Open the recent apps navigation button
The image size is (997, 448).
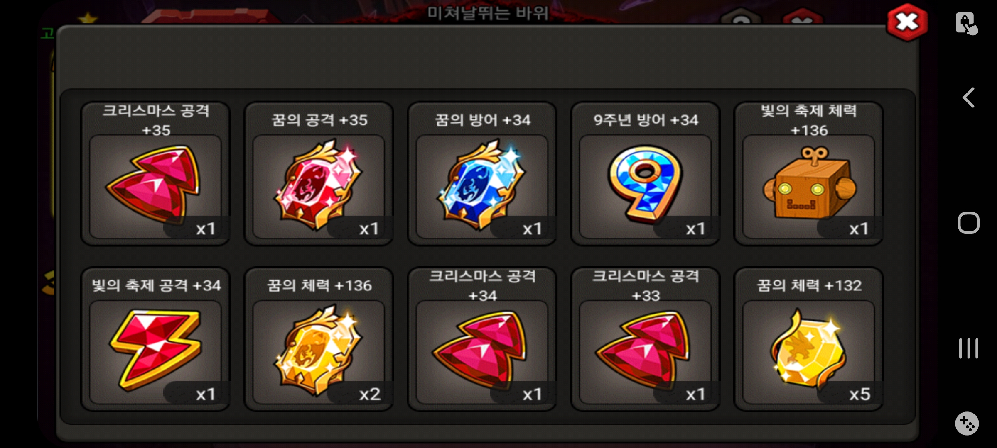pyautogui.click(x=968, y=348)
